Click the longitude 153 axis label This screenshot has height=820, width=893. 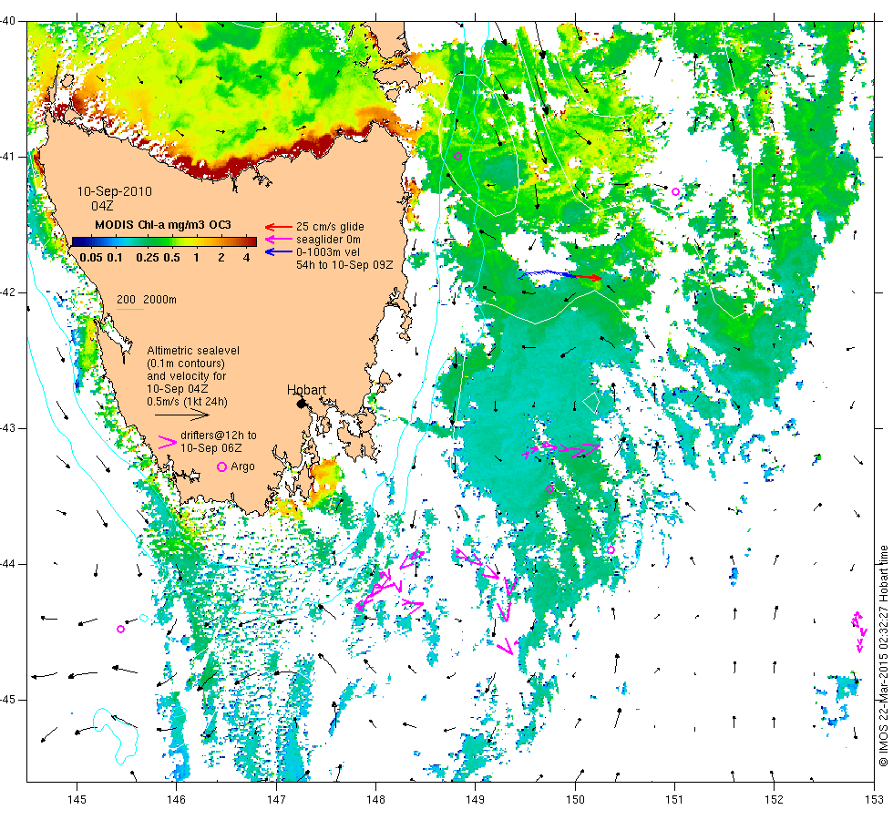pos(874,800)
